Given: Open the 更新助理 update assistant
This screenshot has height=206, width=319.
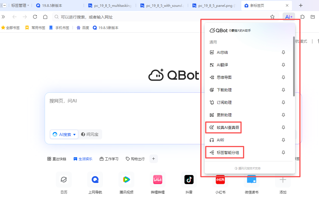Looking at the screenshot, I should [225, 115].
